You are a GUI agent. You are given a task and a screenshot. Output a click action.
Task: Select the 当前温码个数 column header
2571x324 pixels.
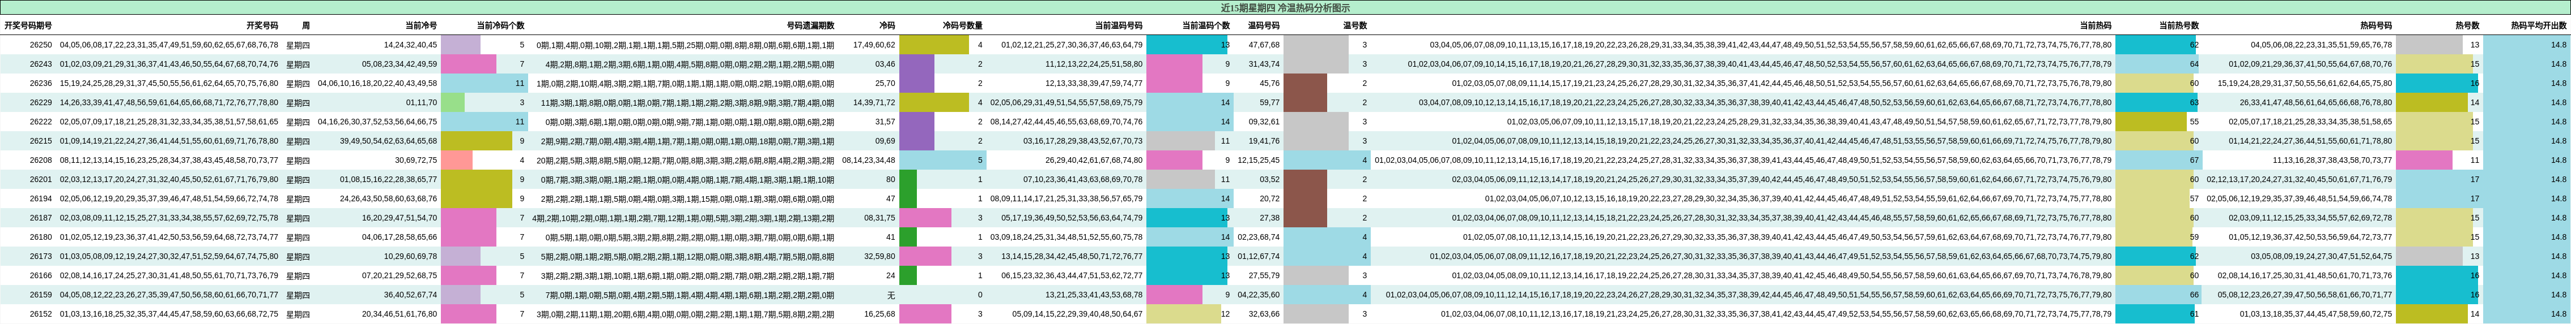click(1206, 25)
